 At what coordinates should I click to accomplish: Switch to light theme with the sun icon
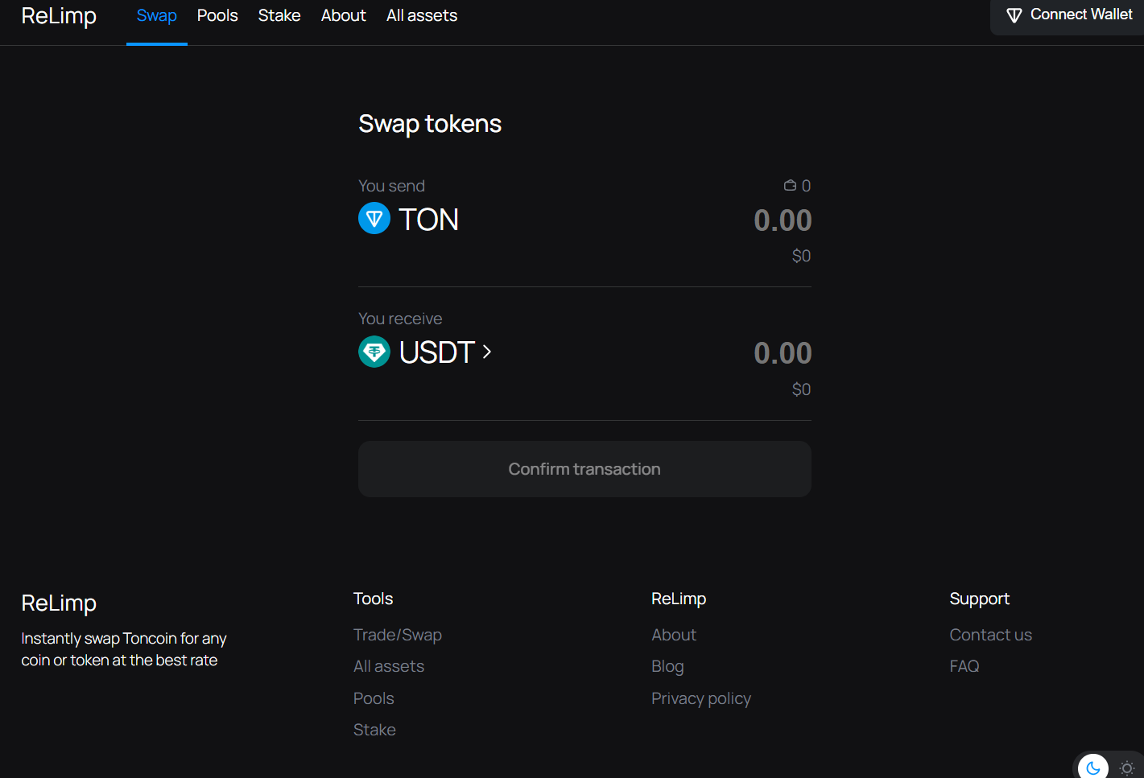coord(1127,768)
